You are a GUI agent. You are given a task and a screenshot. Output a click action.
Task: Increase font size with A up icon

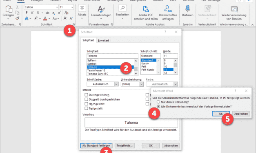65,18
